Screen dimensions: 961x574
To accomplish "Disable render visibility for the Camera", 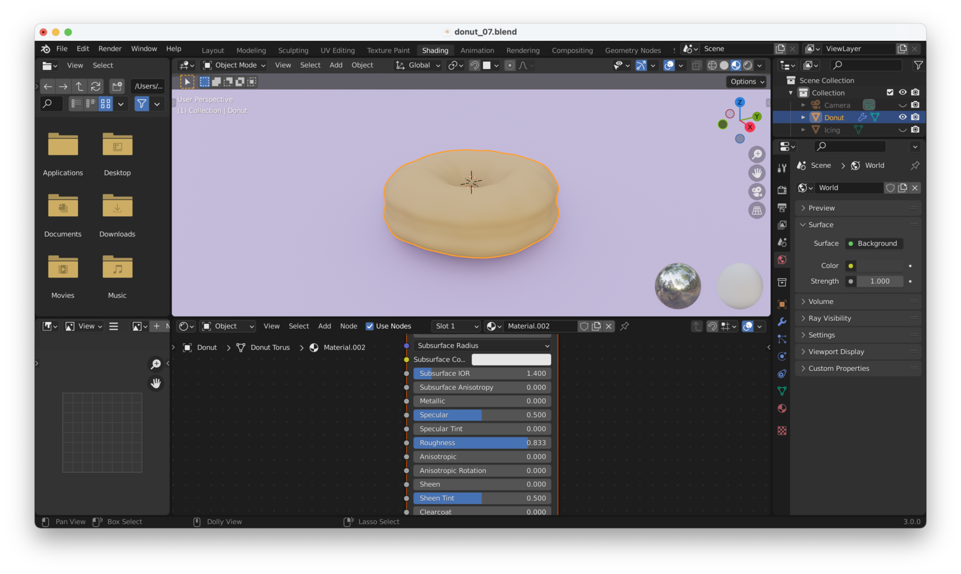I will (x=916, y=105).
